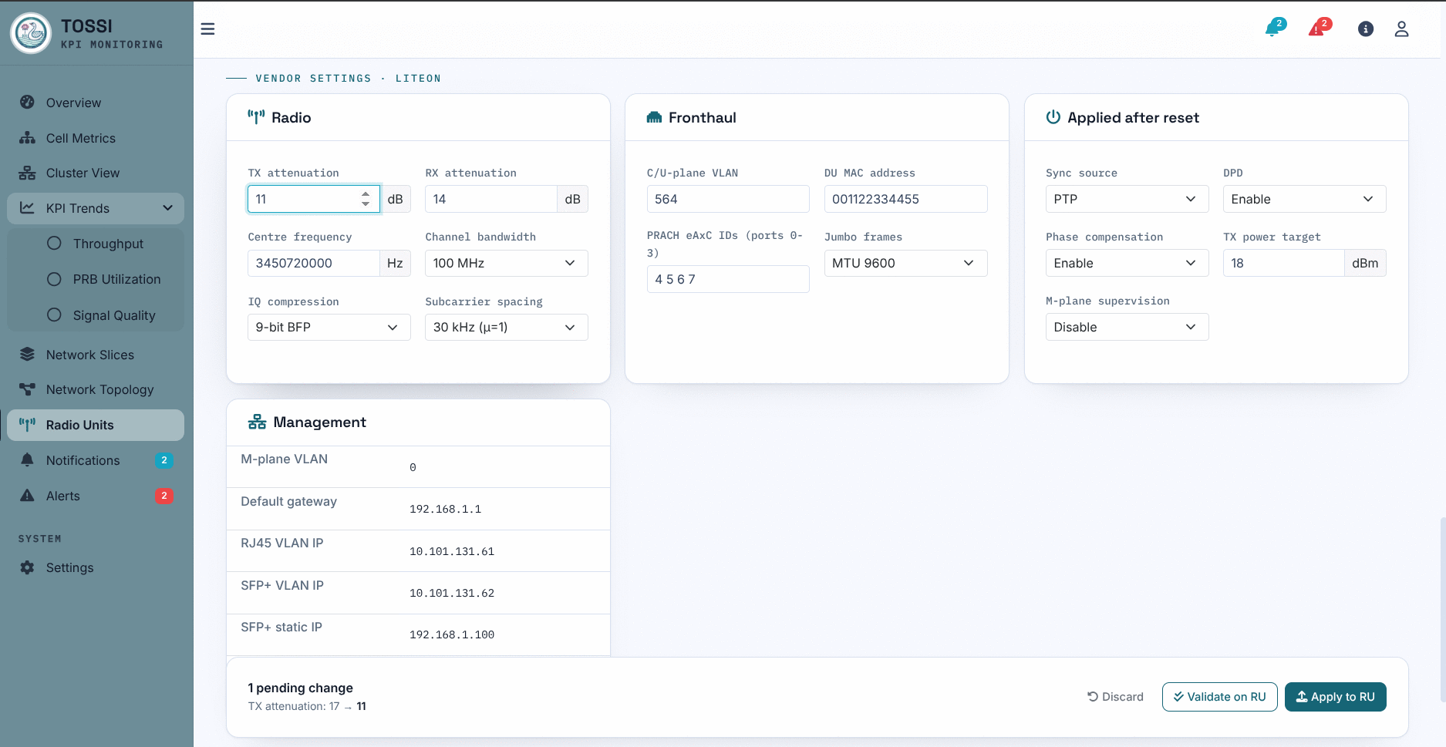Select the Throughput radio option
This screenshot has width=1446, height=747.
pyautogui.click(x=54, y=244)
